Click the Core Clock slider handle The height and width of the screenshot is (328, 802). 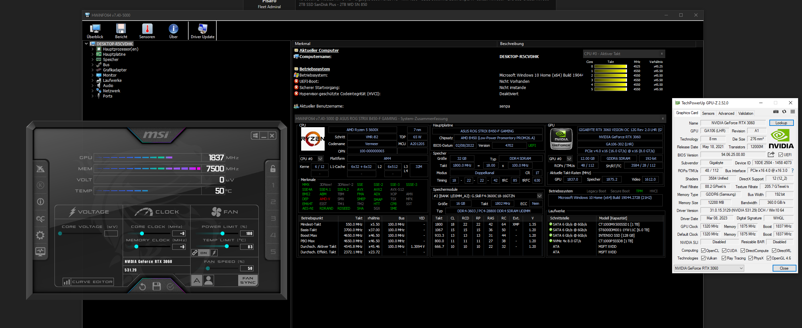(142, 233)
